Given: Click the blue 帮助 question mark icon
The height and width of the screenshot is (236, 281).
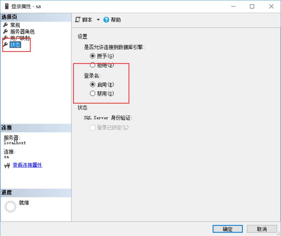Looking at the screenshot, I should coord(106,20).
